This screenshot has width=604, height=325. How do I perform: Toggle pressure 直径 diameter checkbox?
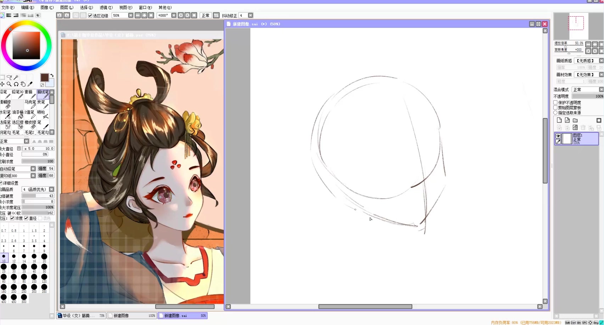pyautogui.click(x=26, y=218)
